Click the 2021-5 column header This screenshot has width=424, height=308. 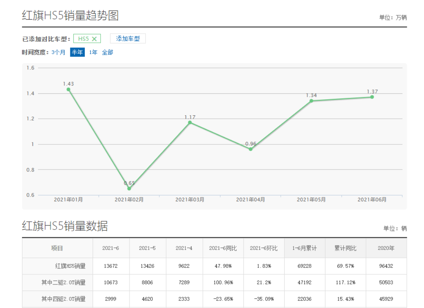[147, 248]
